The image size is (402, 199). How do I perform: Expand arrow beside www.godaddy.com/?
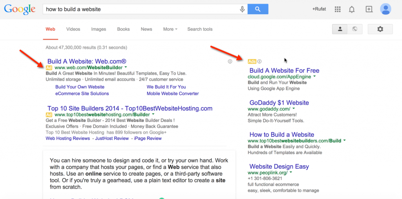point(294,109)
